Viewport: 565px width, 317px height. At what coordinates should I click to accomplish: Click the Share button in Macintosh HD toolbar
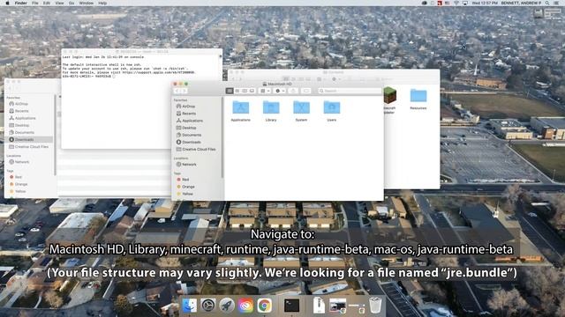click(293, 91)
